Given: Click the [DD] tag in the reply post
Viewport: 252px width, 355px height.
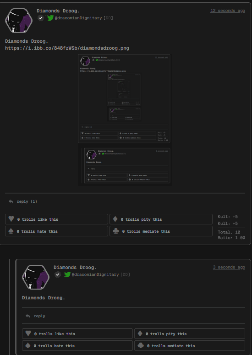Looking at the screenshot, I should coord(125,275).
